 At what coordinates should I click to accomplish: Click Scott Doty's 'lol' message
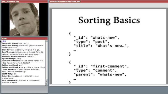(9, 74)
